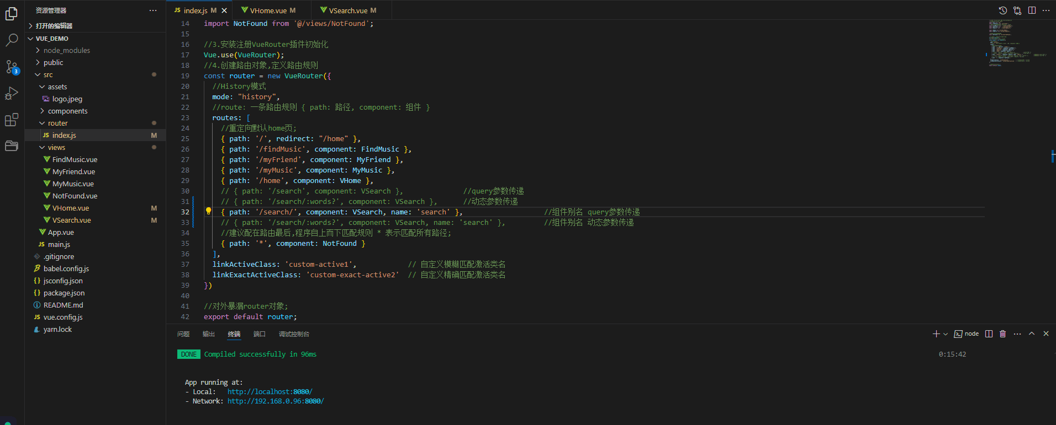This screenshot has height=425, width=1056.
Task: Click the code minimap overview
Action: click(x=1016, y=43)
